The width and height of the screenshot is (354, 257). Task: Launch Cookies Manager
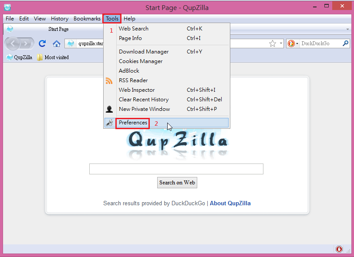[x=167, y=61]
